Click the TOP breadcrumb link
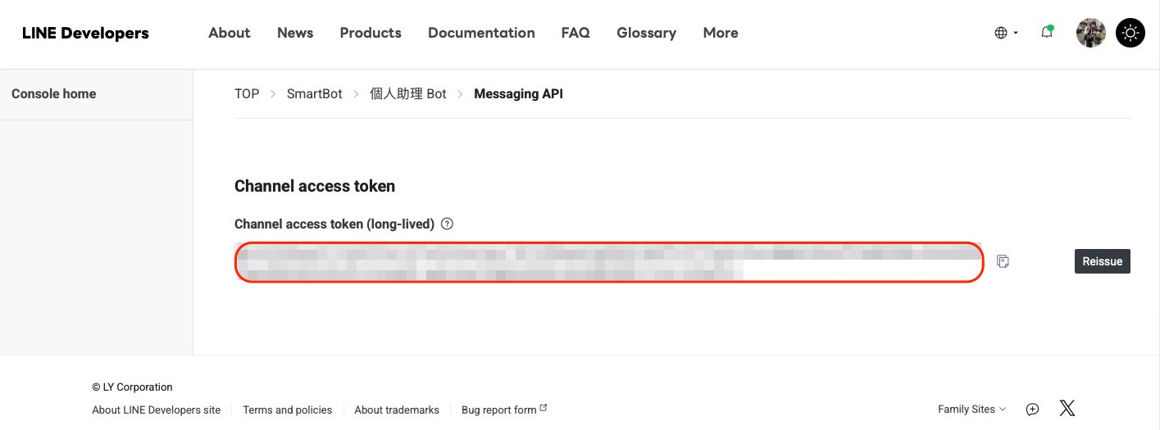Viewport: 1160px width, 430px height. [x=247, y=93]
